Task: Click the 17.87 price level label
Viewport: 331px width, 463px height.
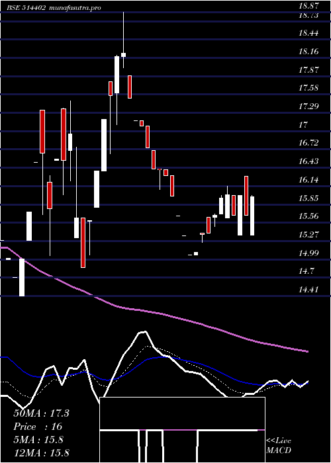Action: pos(308,70)
